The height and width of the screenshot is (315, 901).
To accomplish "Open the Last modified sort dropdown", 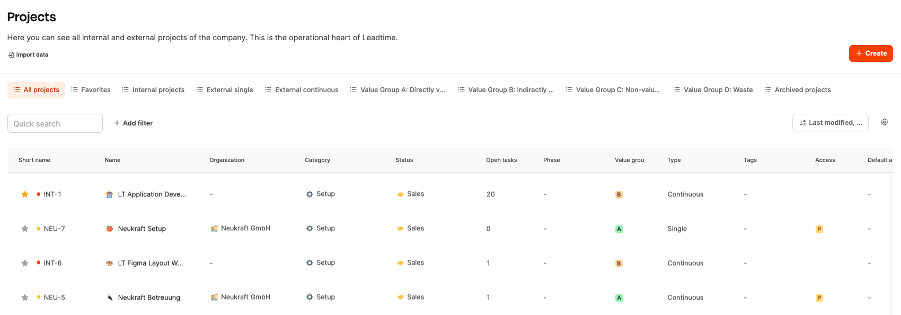I will click(x=830, y=123).
